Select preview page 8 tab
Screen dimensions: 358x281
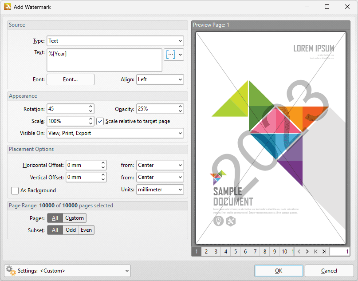265,252
